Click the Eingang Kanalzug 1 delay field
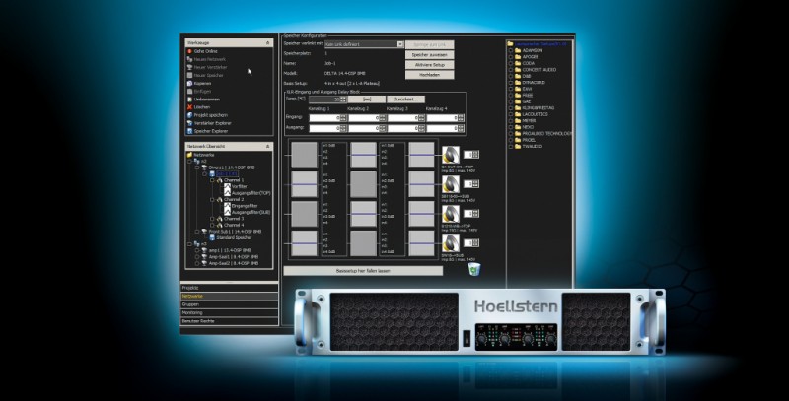The image size is (789, 401). [x=327, y=118]
